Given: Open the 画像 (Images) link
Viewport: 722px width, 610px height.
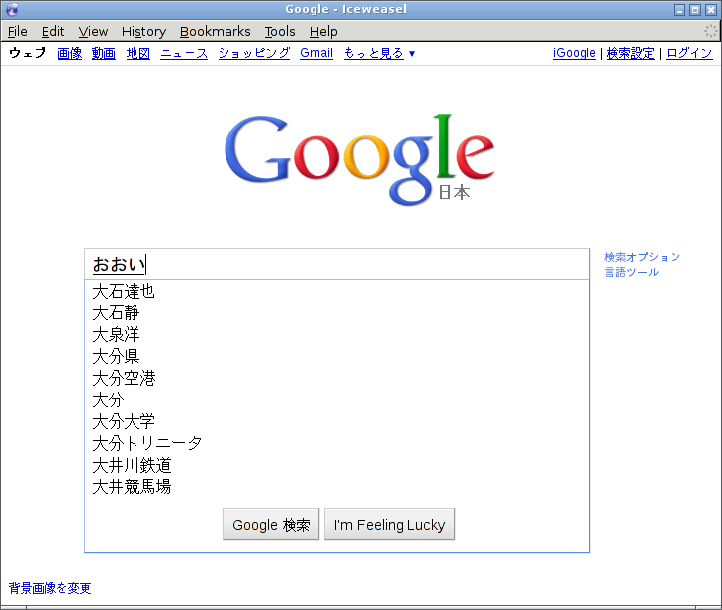Looking at the screenshot, I should 70,53.
